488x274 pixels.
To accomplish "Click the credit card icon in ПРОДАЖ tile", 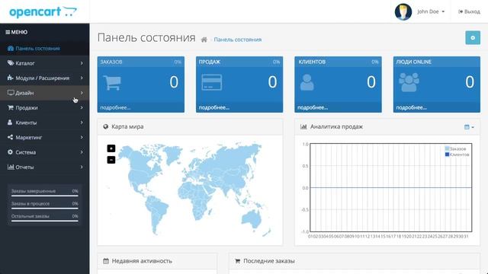I will (212, 82).
